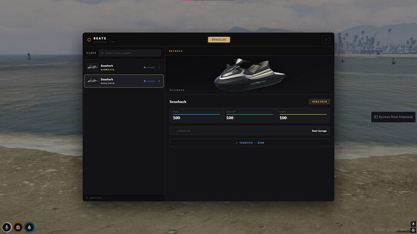Click the Details section header
Screen dimensions: 417x234
click(x=176, y=51)
